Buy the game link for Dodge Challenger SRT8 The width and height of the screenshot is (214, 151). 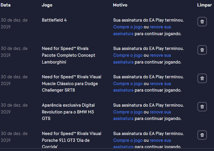(x=128, y=84)
